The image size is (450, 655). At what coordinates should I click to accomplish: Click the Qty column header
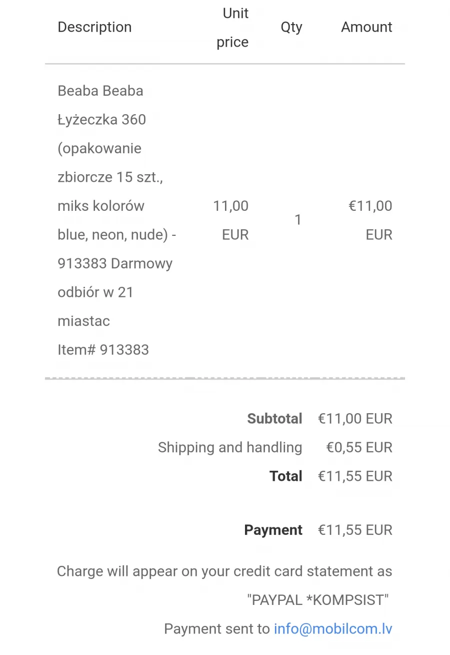click(291, 27)
